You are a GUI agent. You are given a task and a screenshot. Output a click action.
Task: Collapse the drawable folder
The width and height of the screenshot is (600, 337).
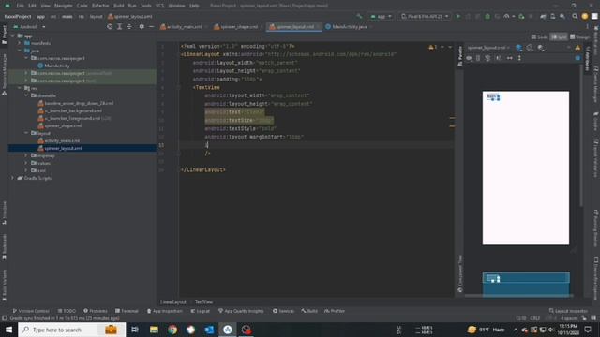click(x=26, y=95)
